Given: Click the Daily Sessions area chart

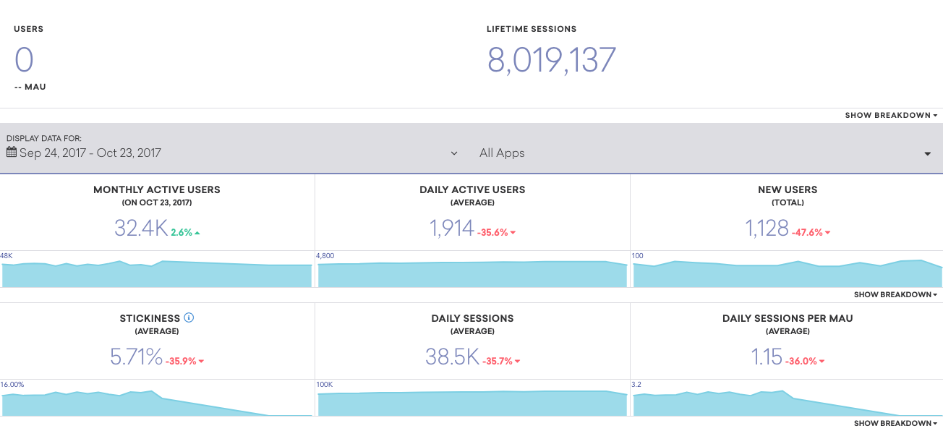Looking at the screenshot, I should [472, 404].
